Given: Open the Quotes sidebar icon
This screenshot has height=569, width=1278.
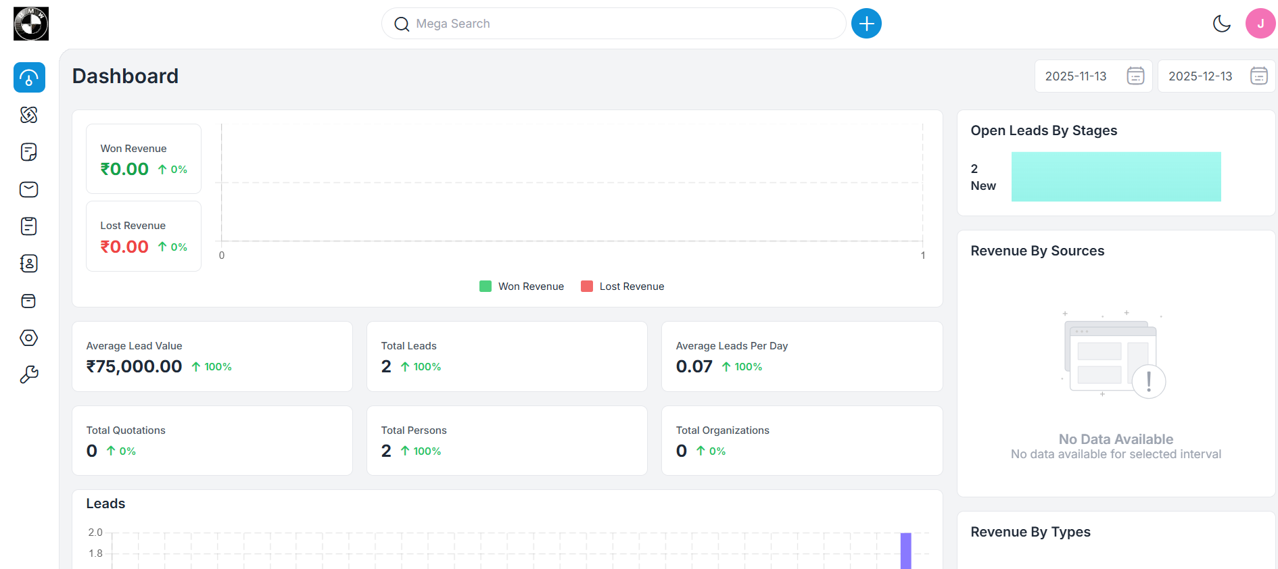Looking at the screenshot, I should tap(29, 152).
